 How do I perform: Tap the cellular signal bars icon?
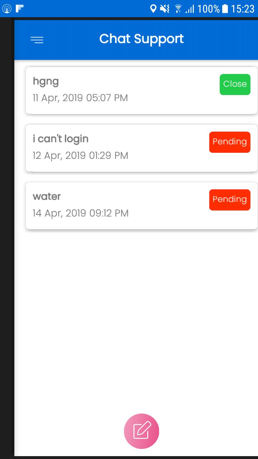tap(190, 9)
